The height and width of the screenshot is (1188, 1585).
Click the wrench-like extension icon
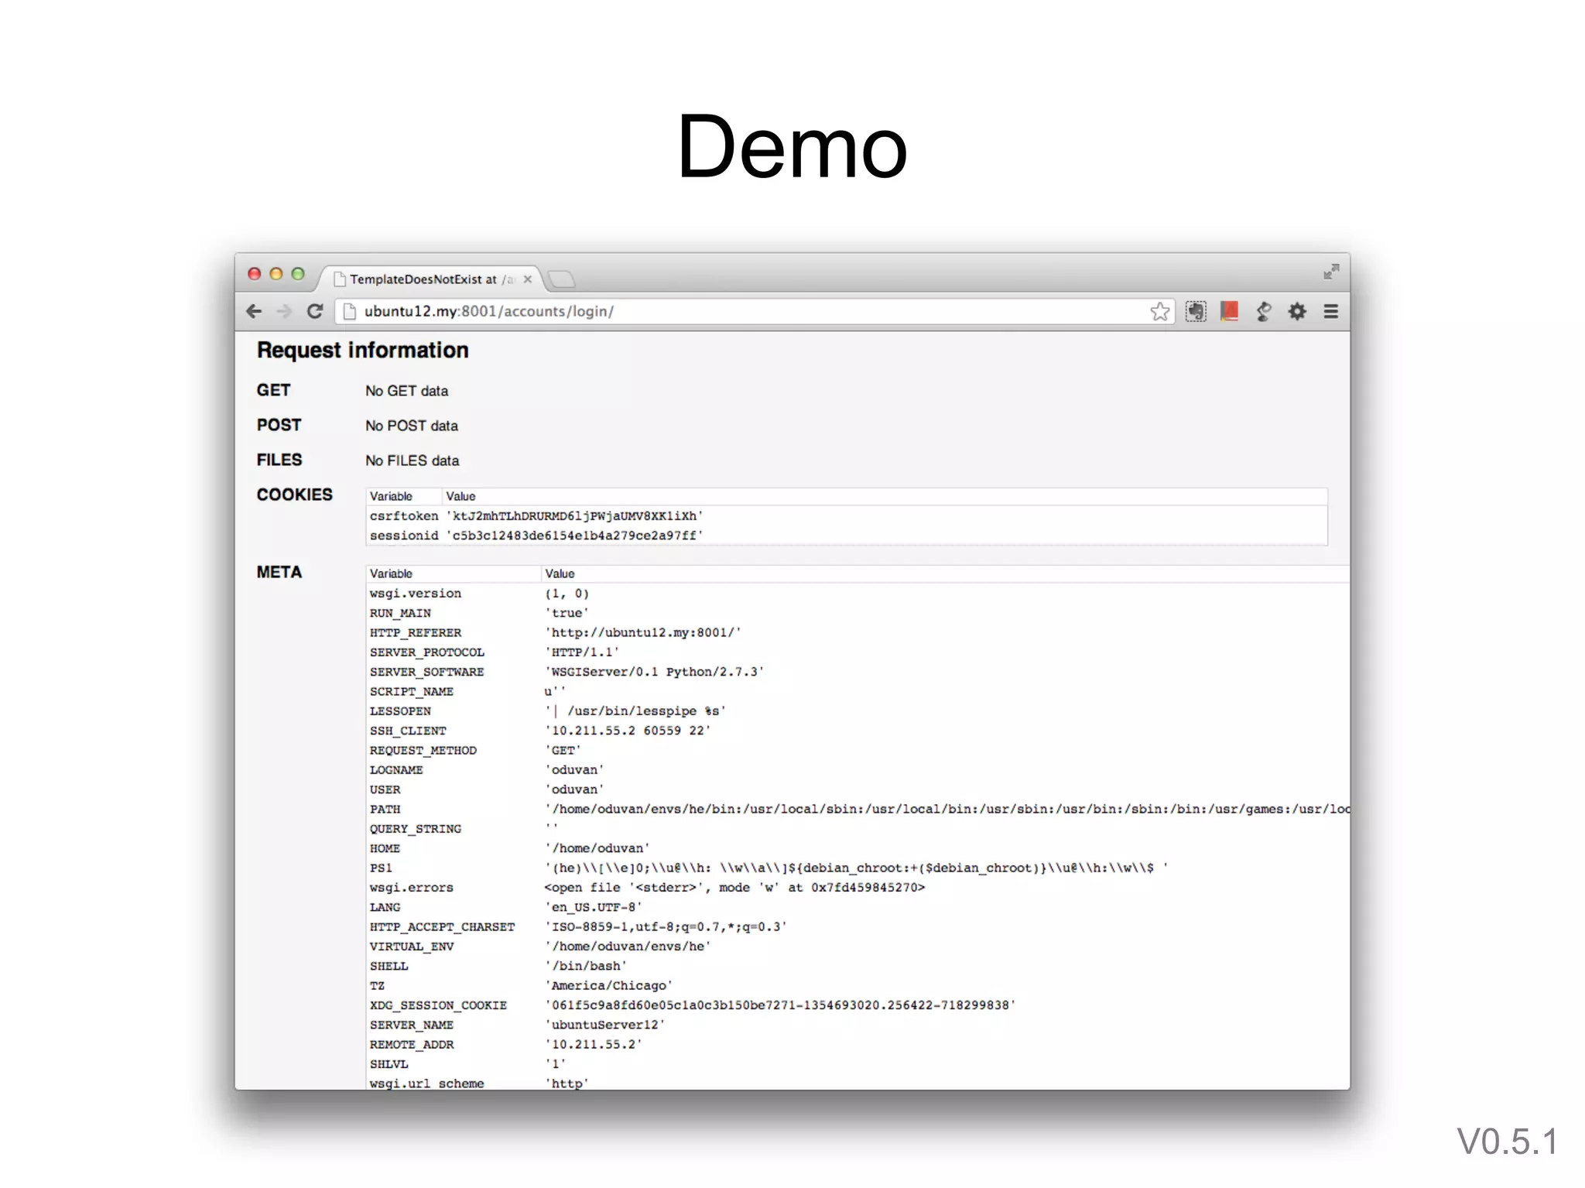1263,311
